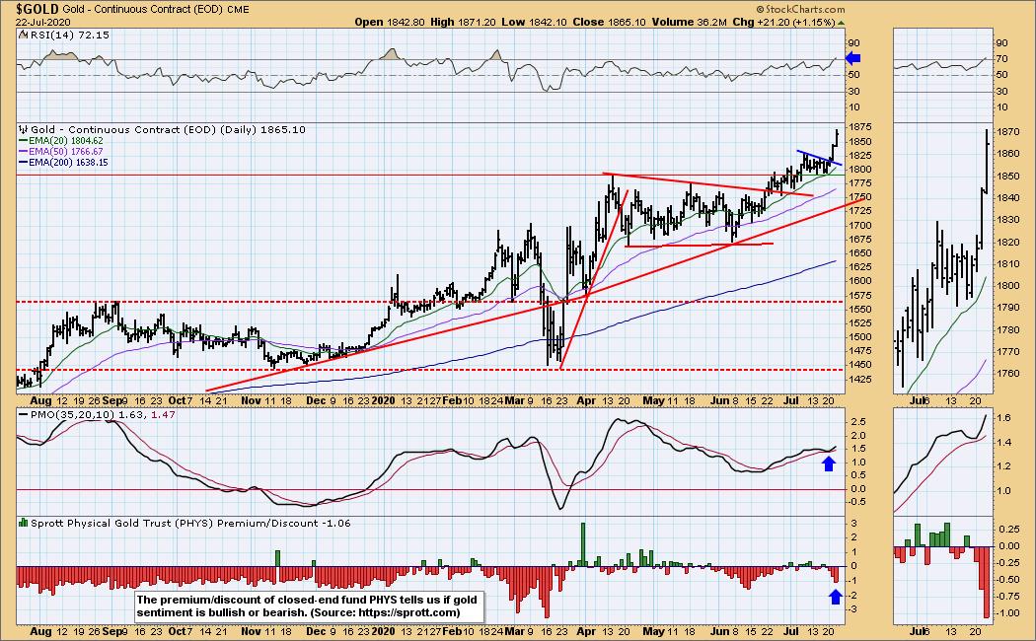Click the 1500 price axis label

click(x=860, y=336)
